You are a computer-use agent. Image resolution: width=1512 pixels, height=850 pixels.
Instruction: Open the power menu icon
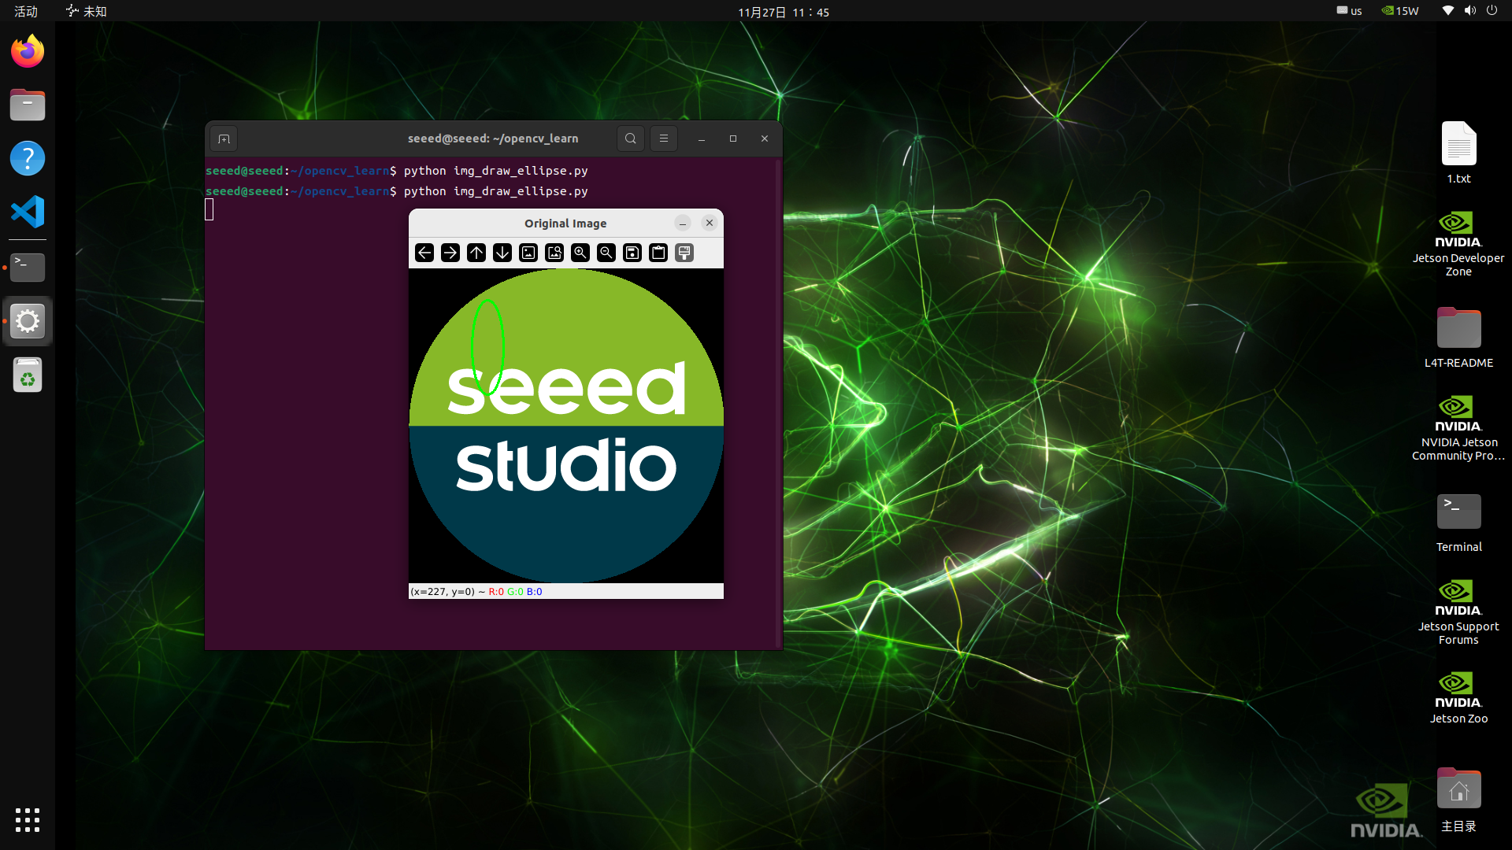click(1492, 11)
